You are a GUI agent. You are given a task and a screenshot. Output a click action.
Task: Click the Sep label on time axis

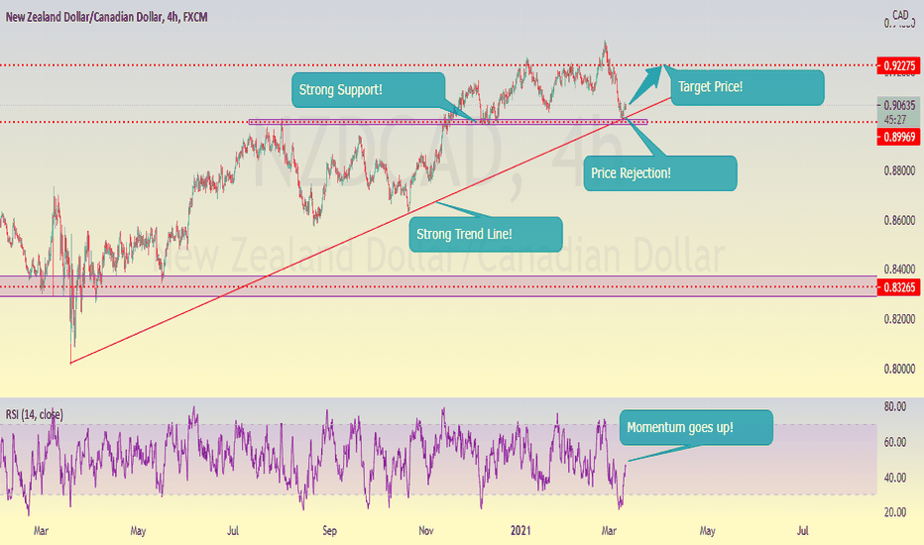tap(329, 531)
